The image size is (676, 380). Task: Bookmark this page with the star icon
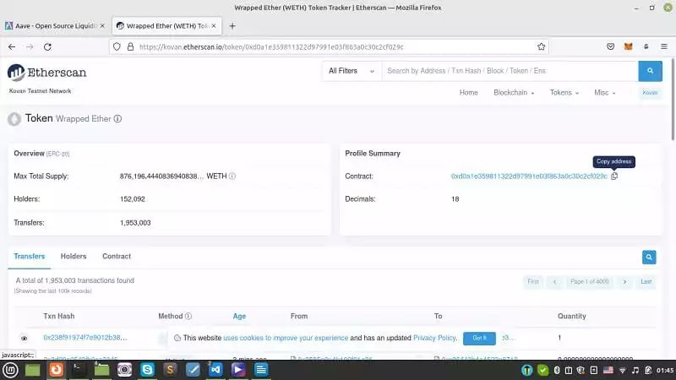point(541,46)
